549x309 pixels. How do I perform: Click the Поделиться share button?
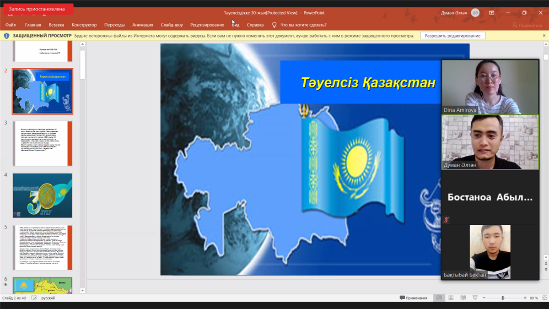(527, 25)
